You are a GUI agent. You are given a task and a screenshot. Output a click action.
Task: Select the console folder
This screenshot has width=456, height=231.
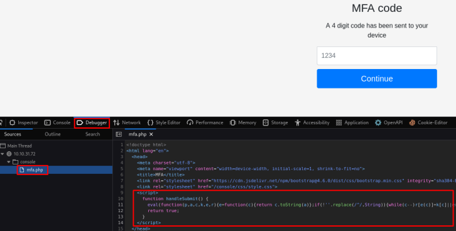tap(28, 162)
